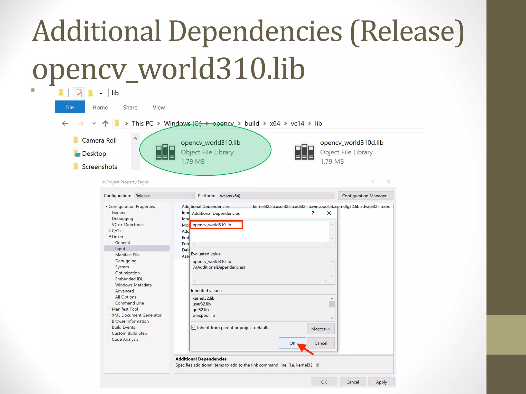526x394 pixels.
Task: Open the Configuration dropdown showing Release
Action: 164,196
